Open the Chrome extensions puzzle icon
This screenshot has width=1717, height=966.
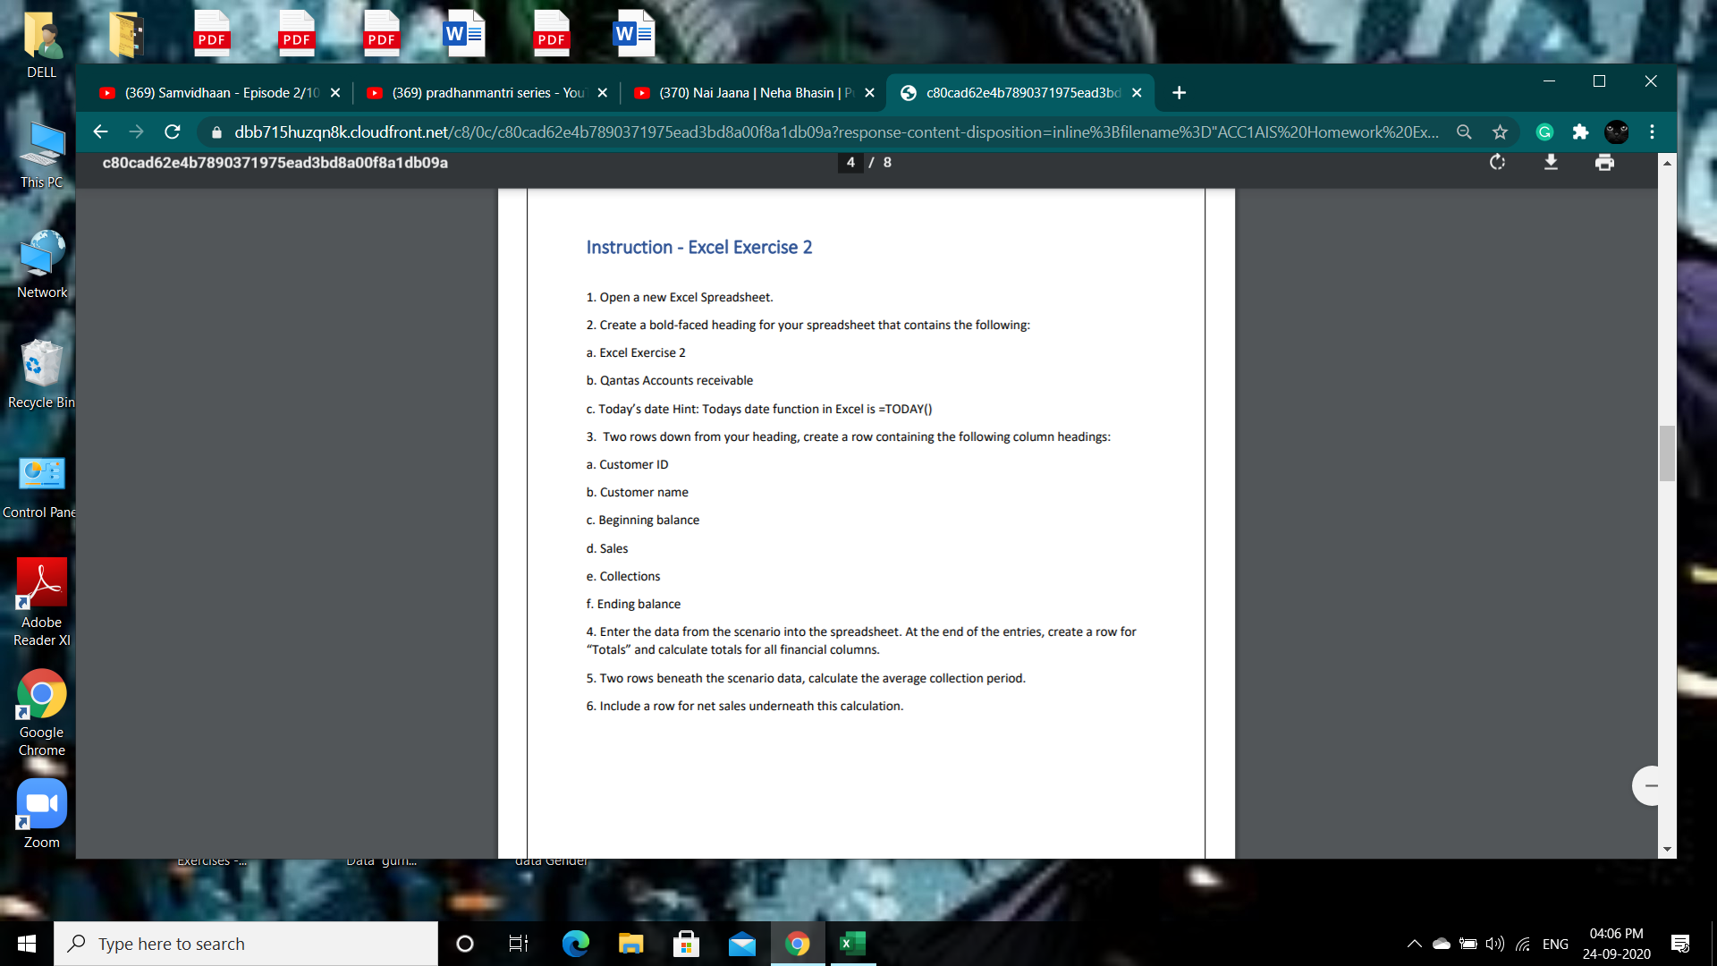pyautogui.click(x=1580, y=131)
